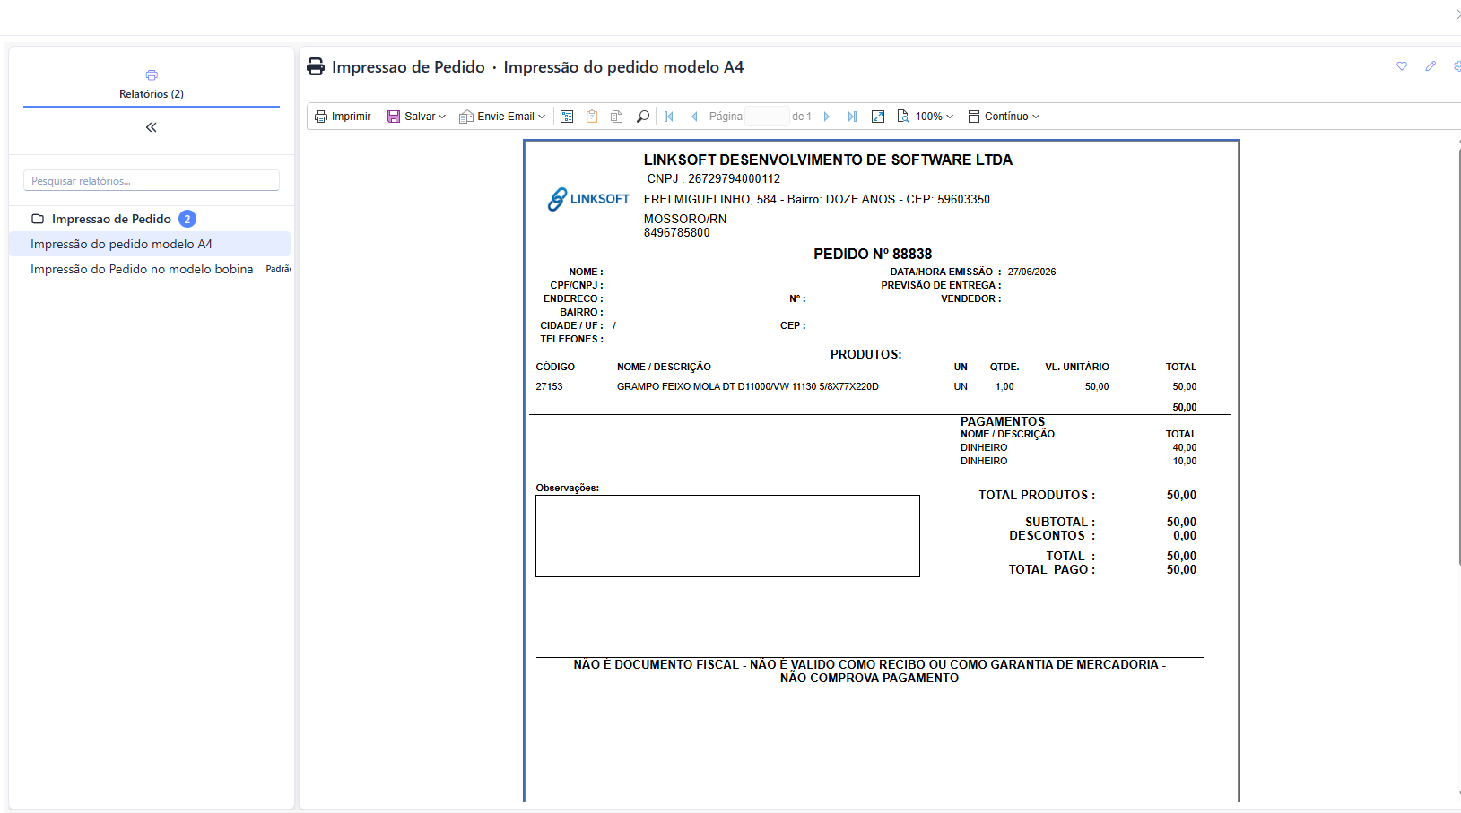Click the Observações text box
The image size is (1461, 813).
point(727,536)
